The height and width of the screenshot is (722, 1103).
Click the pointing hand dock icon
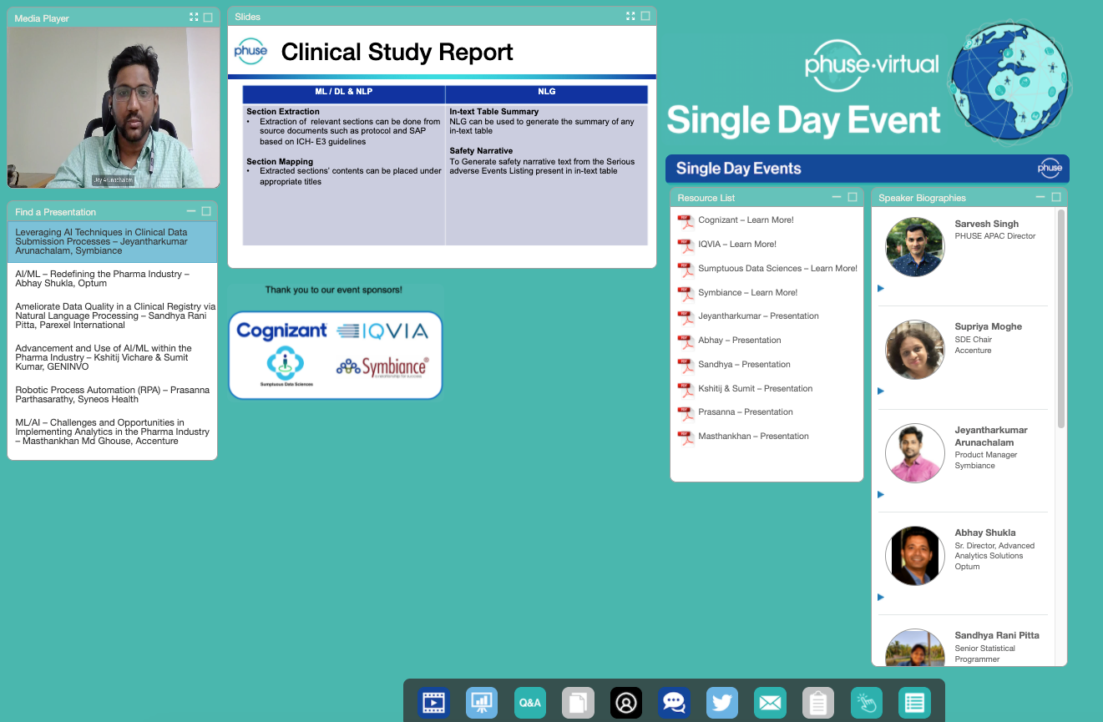coord(867,702)
